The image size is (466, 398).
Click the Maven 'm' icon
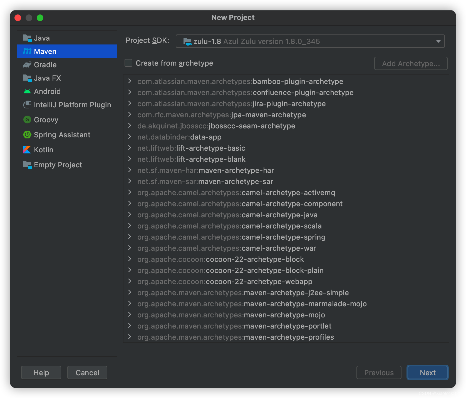pyautogui.click(x=27, y=51)
